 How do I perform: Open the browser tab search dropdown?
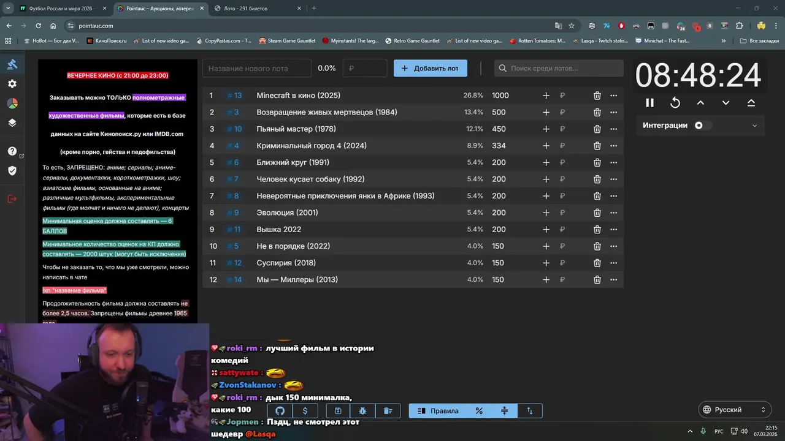click(8, 9)
